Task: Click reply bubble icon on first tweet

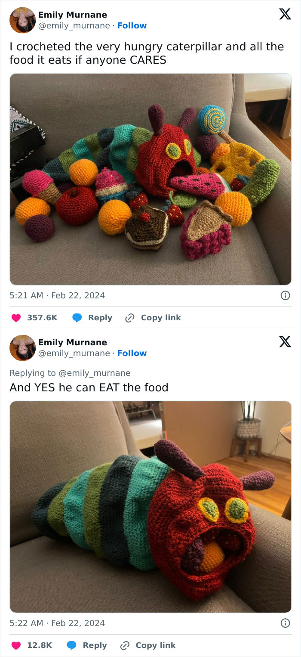Action: click(x=77, y=318)
